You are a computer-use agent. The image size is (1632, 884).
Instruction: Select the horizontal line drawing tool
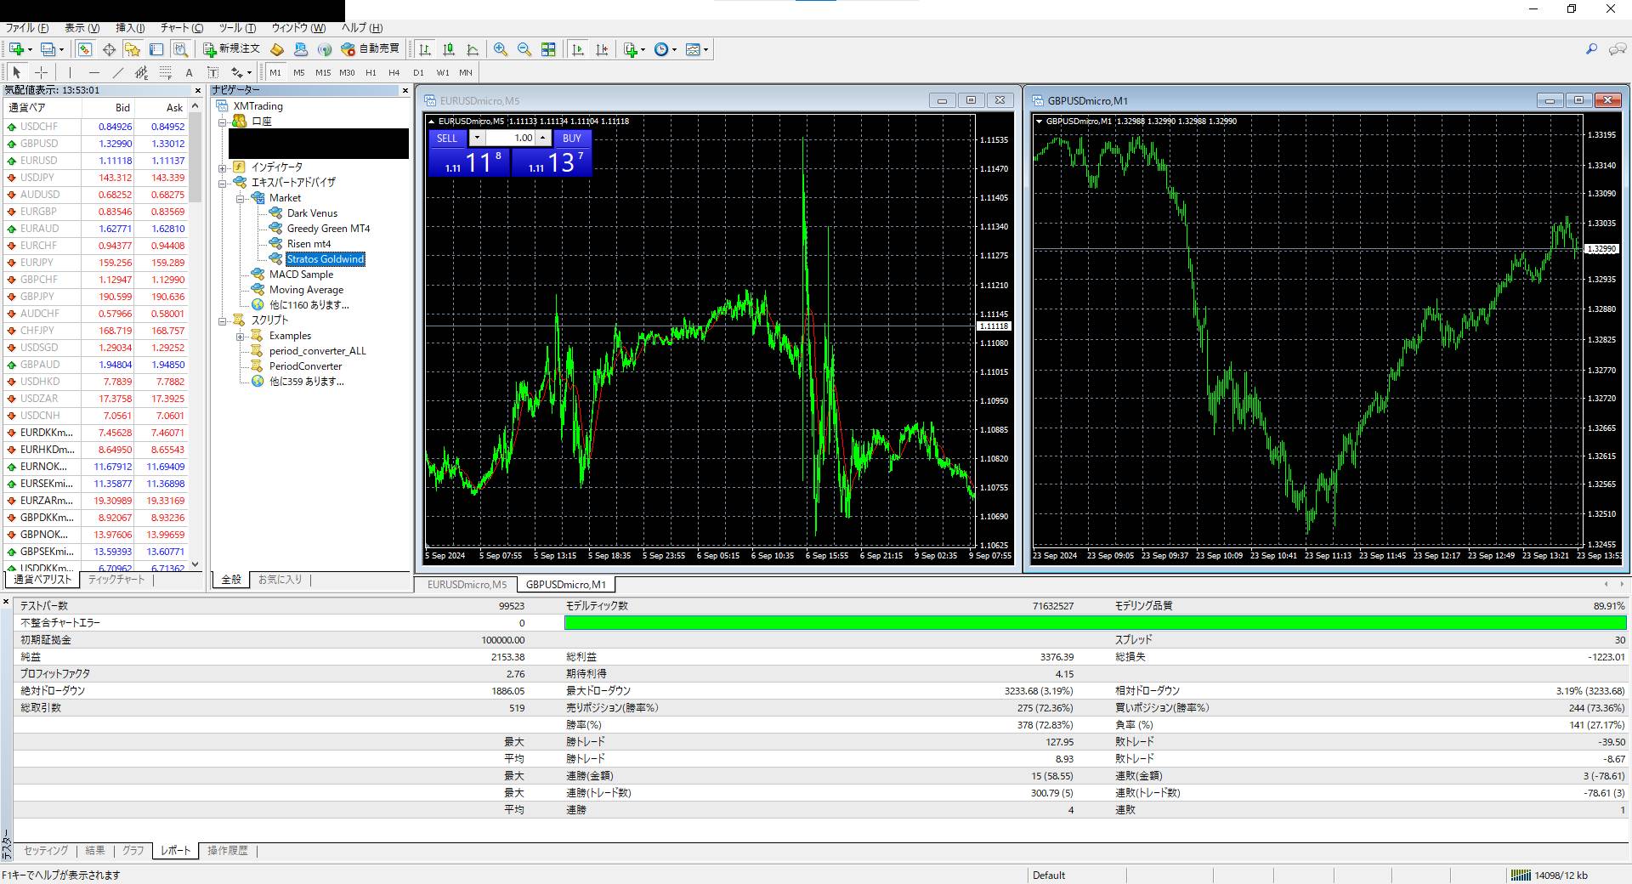pos(94,72)
